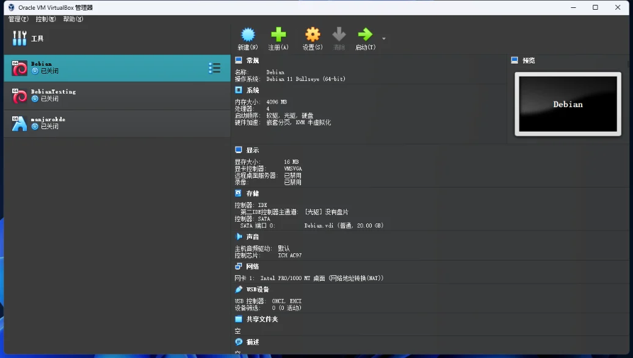Click the DebianTesting swirl OS icon
Image resolution: width=633 pixels, height=358 pixels.
[x=20, y=96]
